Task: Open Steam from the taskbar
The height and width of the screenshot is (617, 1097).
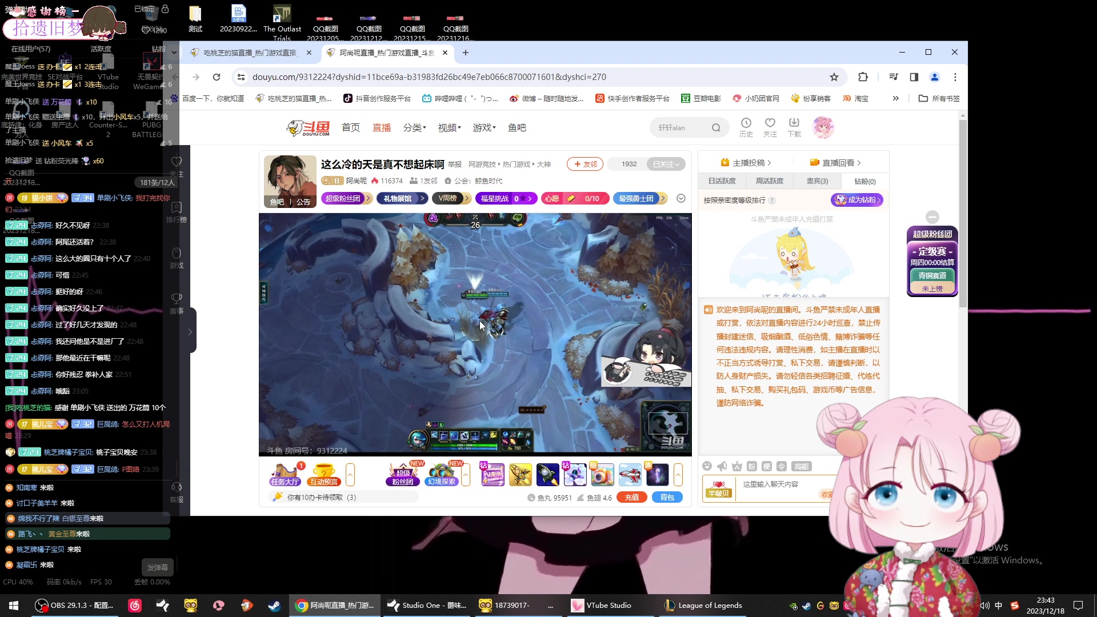Action: click(274, 606)
